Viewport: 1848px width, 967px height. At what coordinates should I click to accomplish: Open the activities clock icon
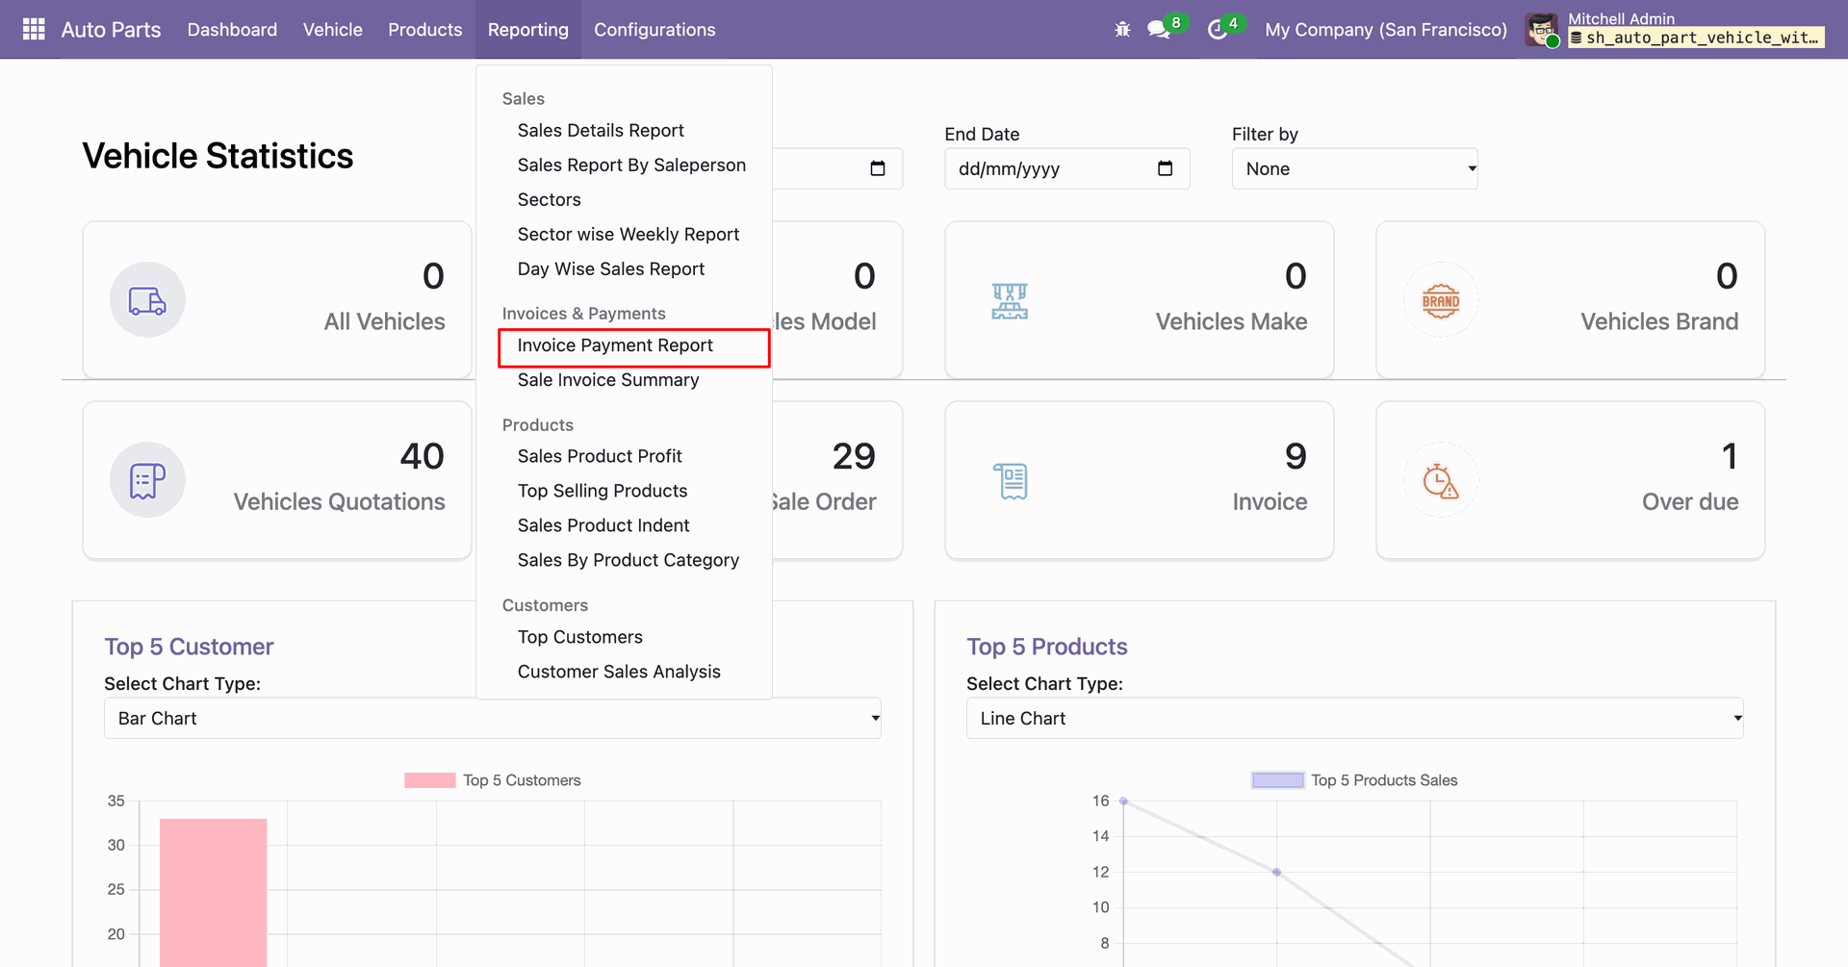[x=1218, y=30]
